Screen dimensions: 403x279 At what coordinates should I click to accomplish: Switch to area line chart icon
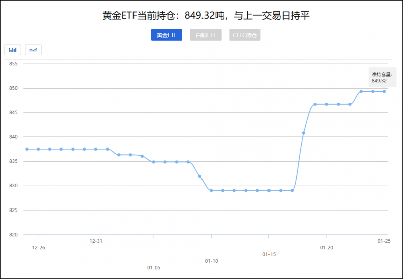click(x=33, y=50)
